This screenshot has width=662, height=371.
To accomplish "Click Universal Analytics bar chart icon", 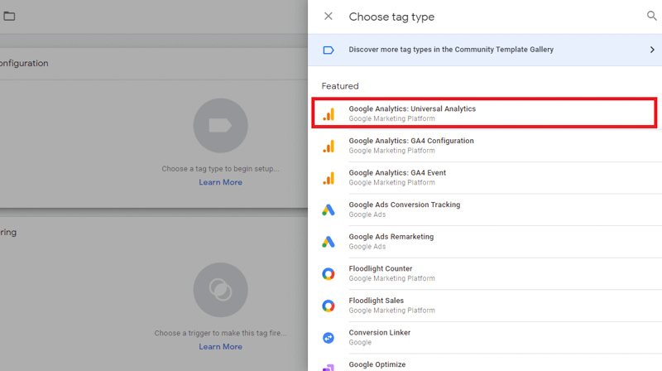I will click(329, 113).
